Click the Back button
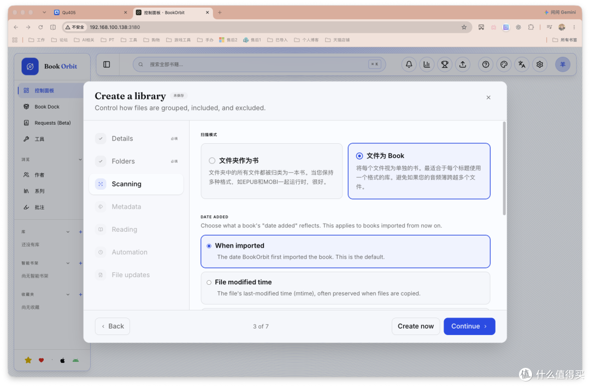590x387 pixels. pyautogui.click(x=113, y=326)
